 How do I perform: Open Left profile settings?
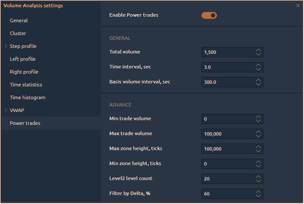[x=23, y=59]
